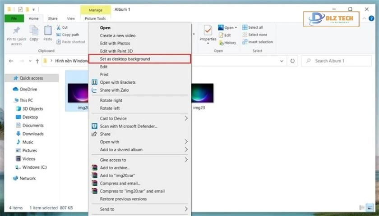Open the Properties ribbon icon
Screen dimensions: 379x216
point(208,31)
